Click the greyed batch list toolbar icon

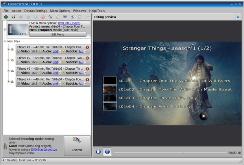[x=57, y=17]
